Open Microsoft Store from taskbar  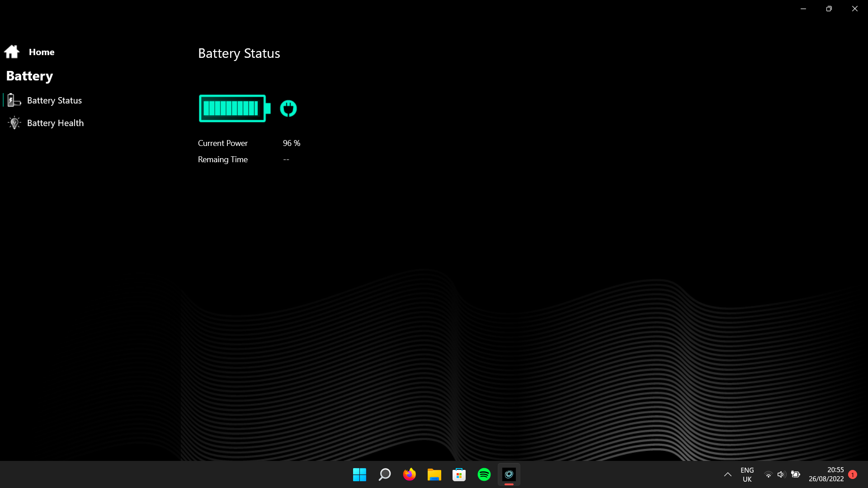[x=459, y=474]
